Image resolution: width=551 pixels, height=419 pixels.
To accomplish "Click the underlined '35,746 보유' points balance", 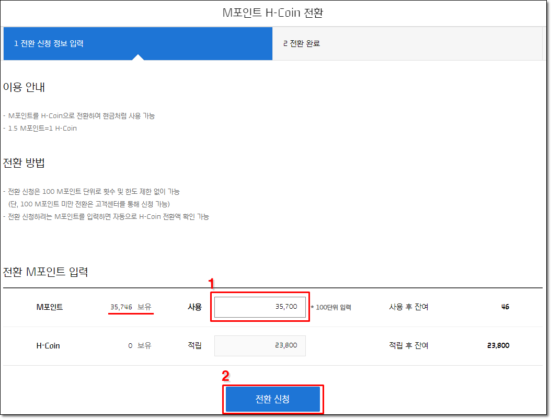I will (x=131, y=307).
